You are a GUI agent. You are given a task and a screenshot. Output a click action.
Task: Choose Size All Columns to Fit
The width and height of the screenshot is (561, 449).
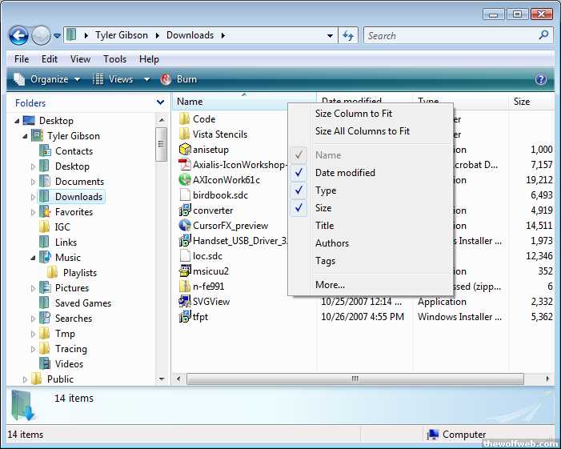click(362, 131)
